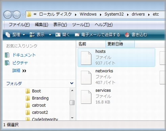Click the ドキュメント folder icon
166x131 pixels.
tap(7, 55)
